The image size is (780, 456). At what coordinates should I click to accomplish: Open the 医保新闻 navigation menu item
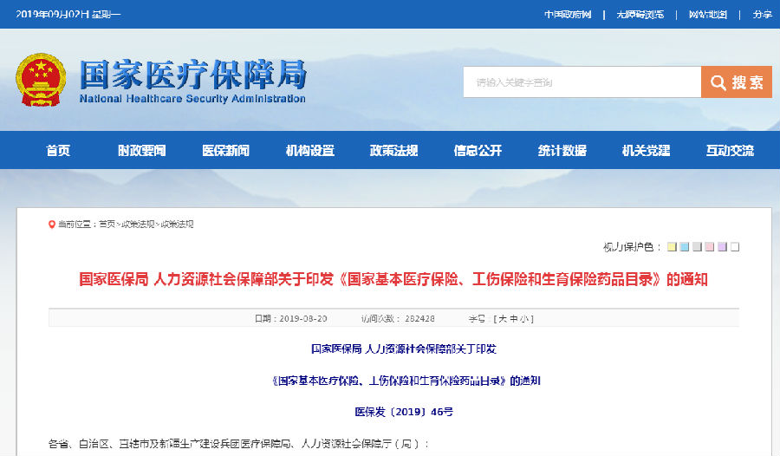(226, 150)
